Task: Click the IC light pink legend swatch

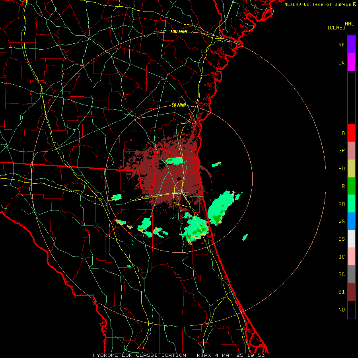Action: click(x=351, y=257)
